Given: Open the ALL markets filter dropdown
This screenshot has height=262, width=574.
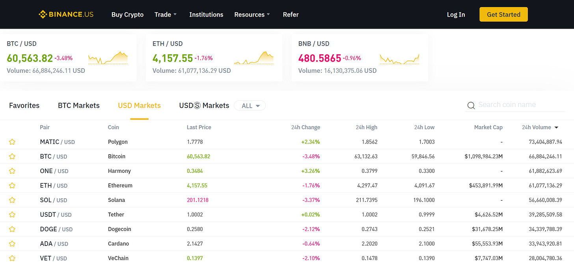Looking at the screenshot, I should click(x=250, y=106).
